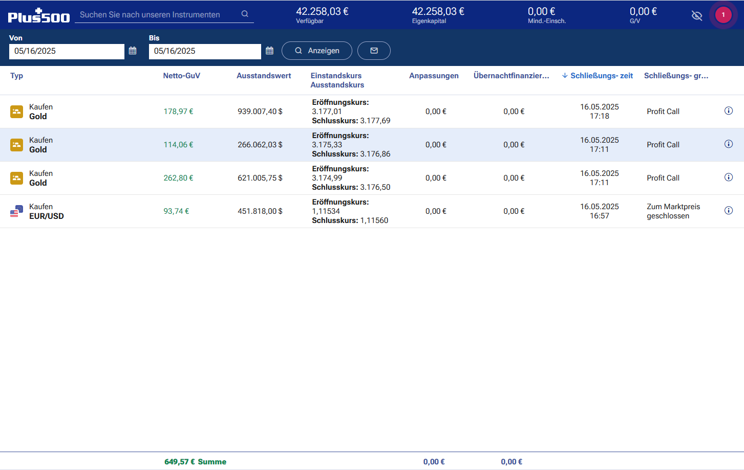This screenshot has height=470, width=744.
Task: Sort by Ausstandswert column header
Action: tap(264, 76)
